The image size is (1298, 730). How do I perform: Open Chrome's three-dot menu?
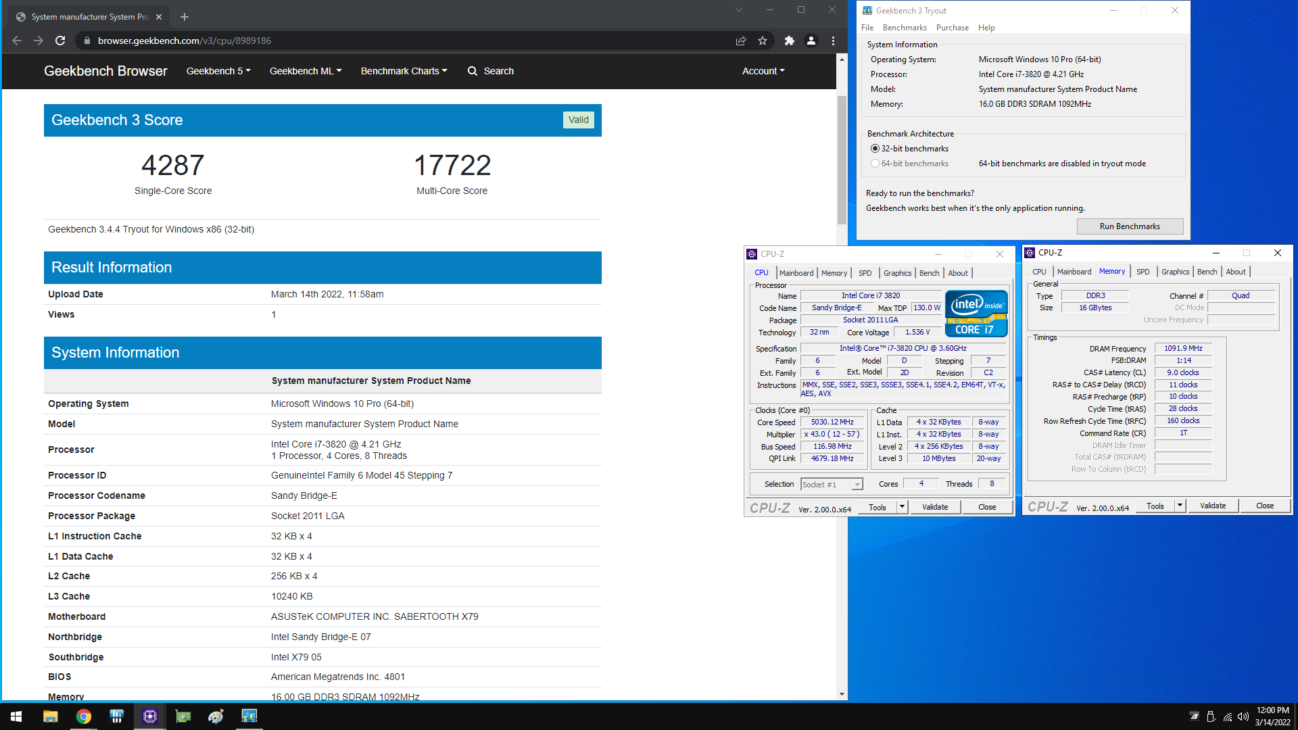point(833,41)
